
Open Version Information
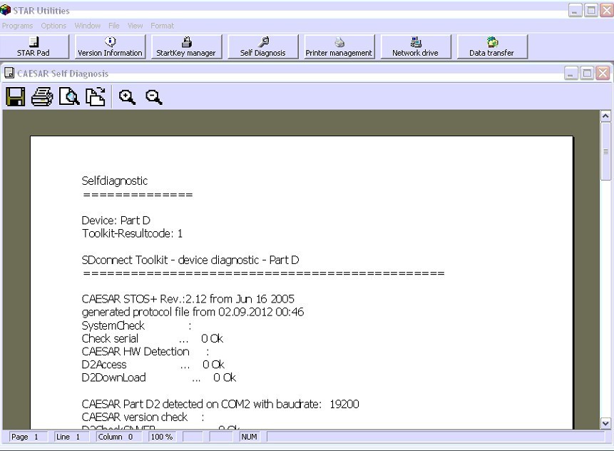pyautogui.click(x=110, y=46)
